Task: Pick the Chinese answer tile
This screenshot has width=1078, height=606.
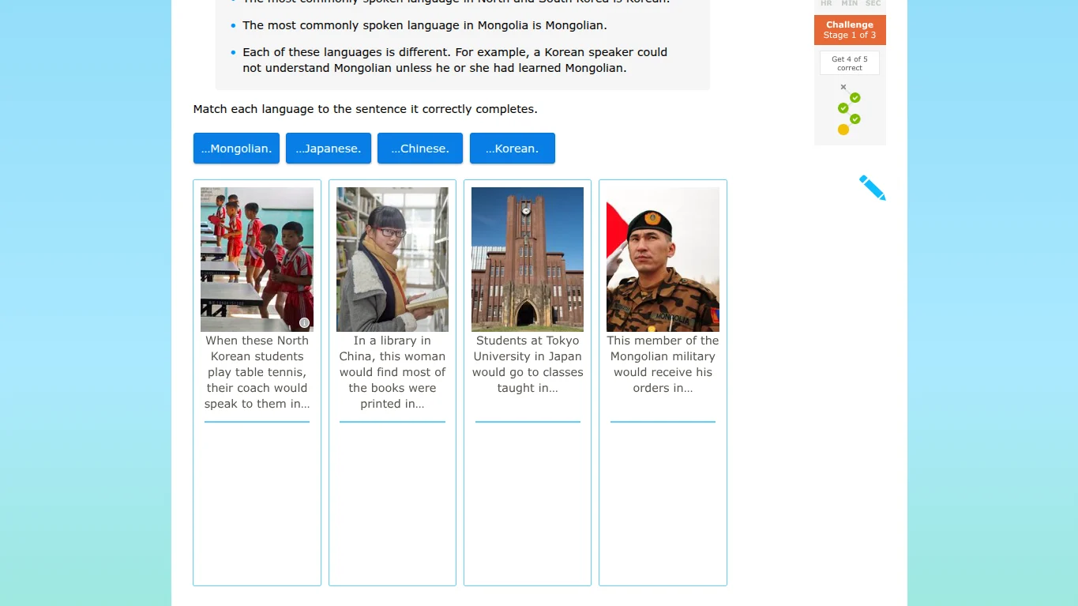Action: click(x=420, y=149)
